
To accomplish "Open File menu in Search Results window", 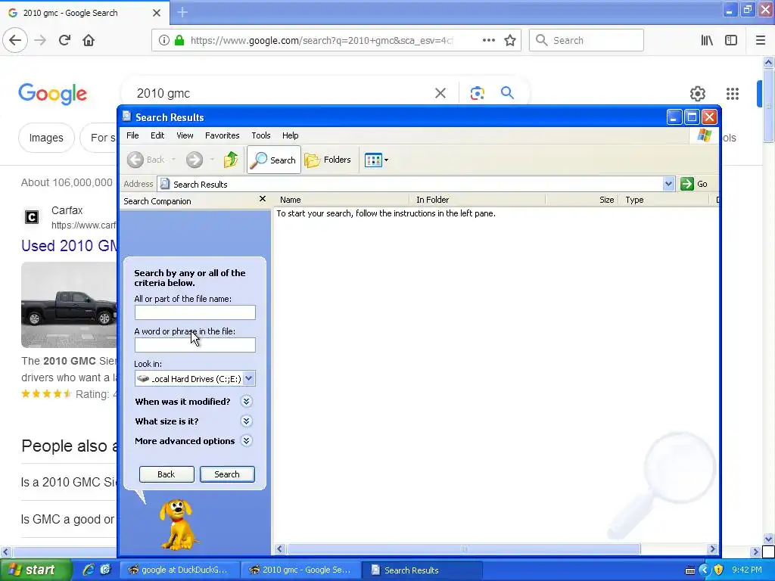I will (x=132, y=135).
